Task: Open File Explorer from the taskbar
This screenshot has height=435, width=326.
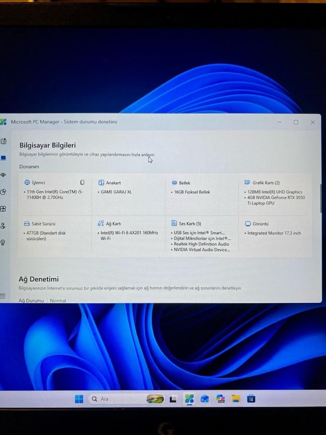Action: coord(236,399)
